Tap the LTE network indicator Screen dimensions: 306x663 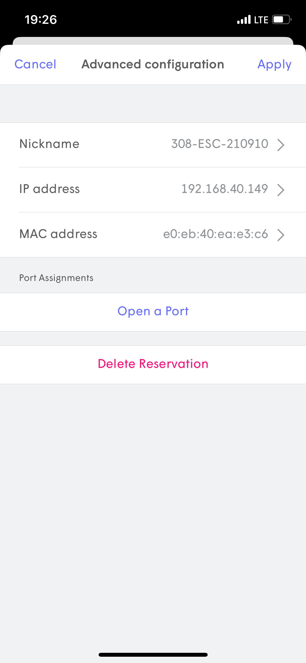click(x=261, y=20)
